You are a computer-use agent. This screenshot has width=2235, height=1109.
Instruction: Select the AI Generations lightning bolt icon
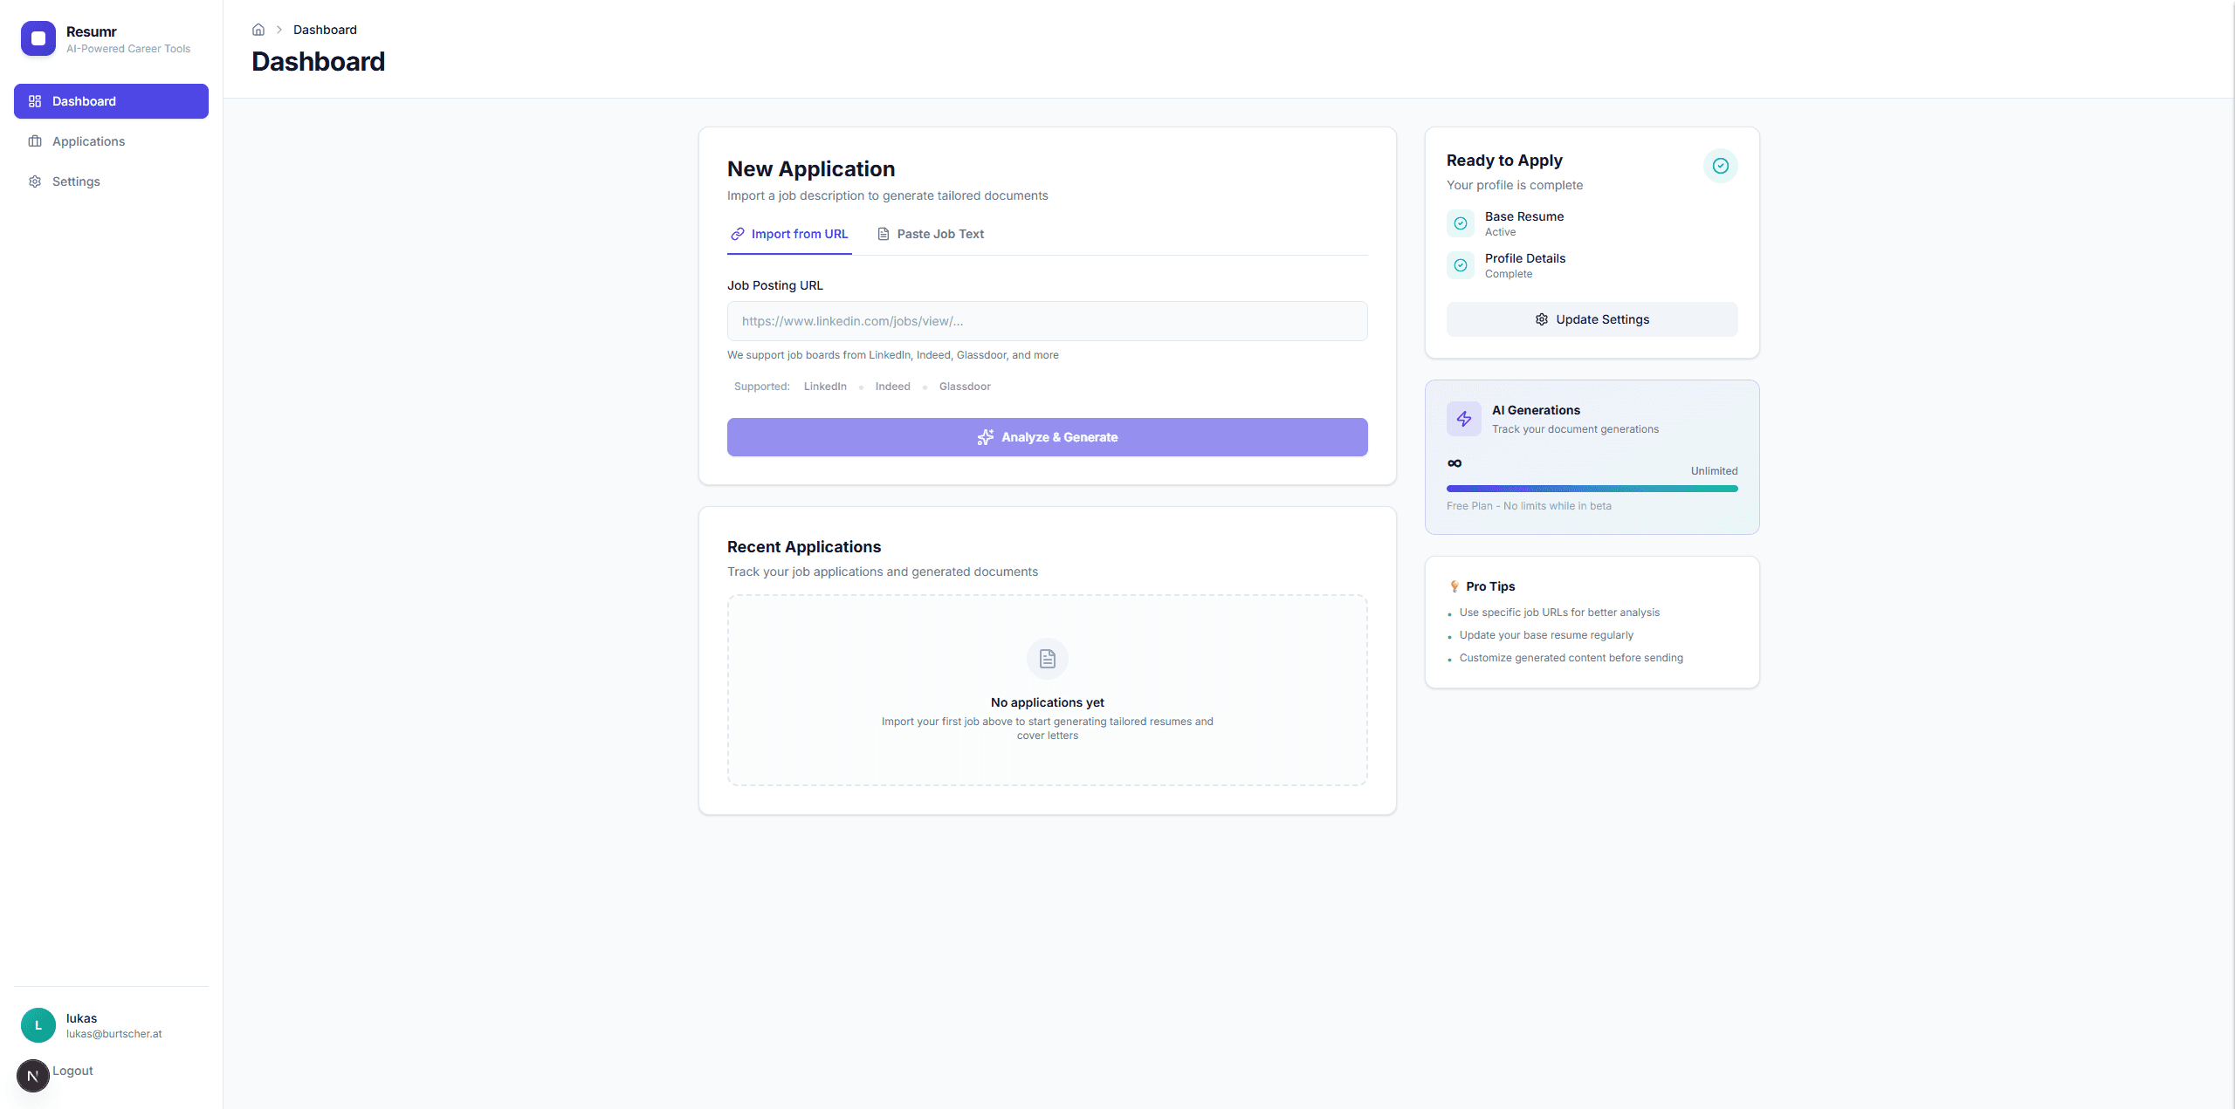click(x=1463, y=418)
